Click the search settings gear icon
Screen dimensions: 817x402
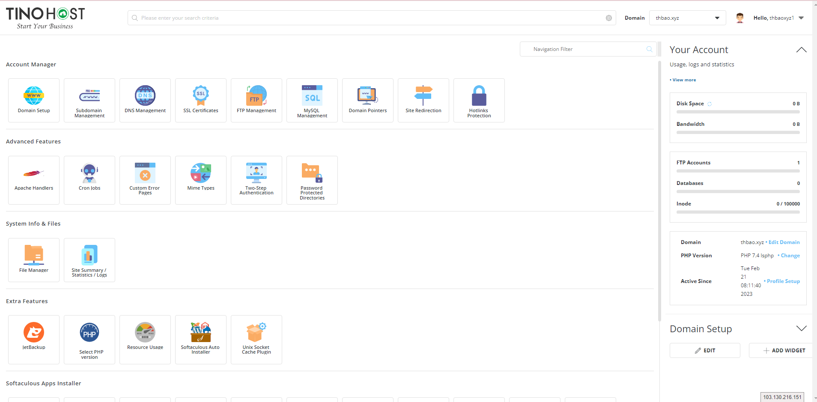(x=608, y=18)
